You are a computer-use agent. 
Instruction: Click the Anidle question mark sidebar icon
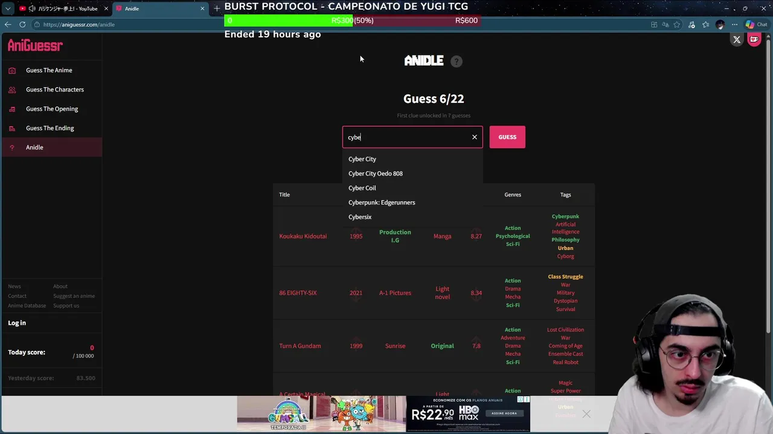[x=12, y=148]
